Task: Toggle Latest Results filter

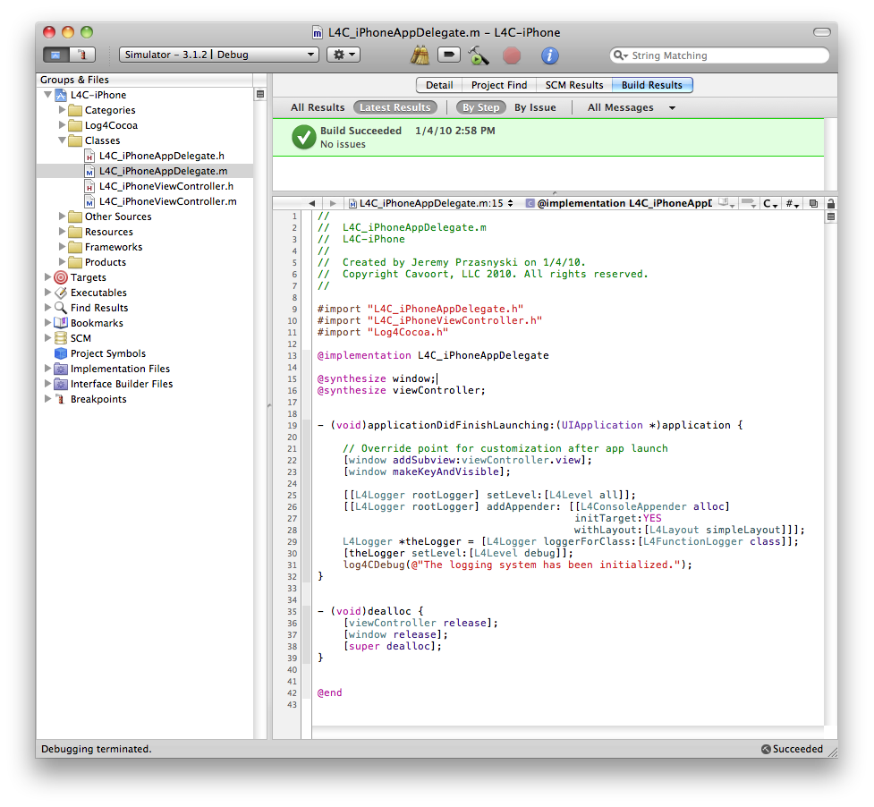Action: click(395, 107)
